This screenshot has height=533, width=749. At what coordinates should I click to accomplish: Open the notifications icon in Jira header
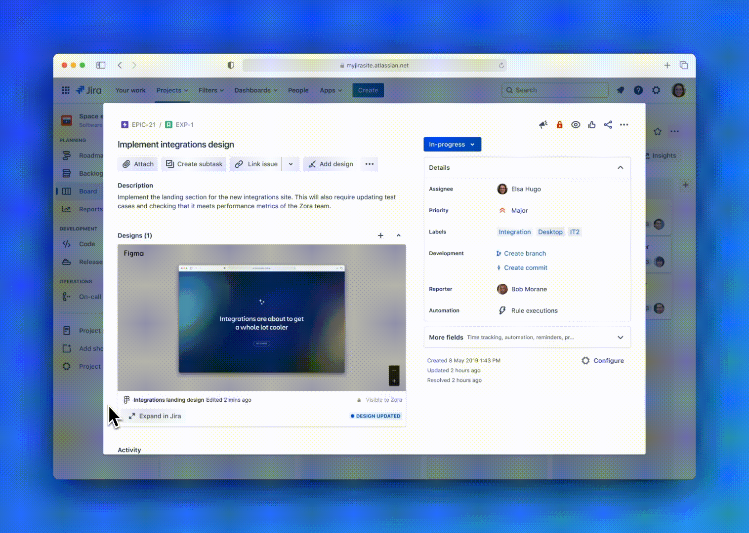(x=621, y=90)
